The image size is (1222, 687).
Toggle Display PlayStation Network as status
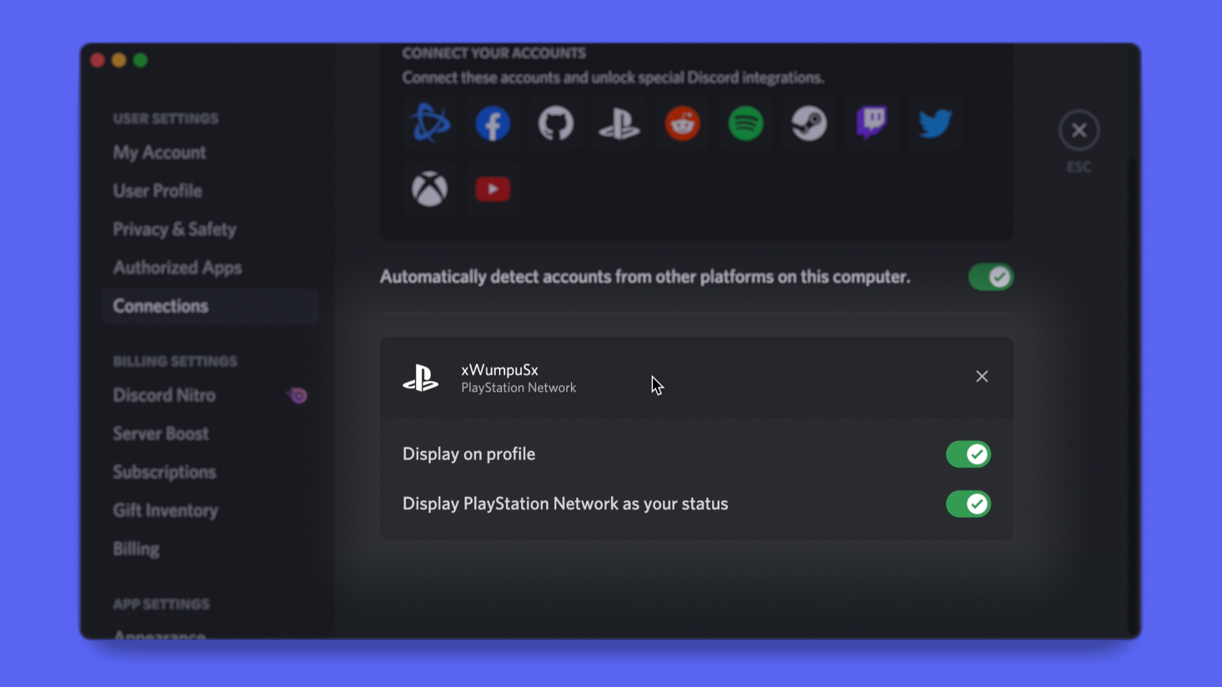[x=967, y=503]
